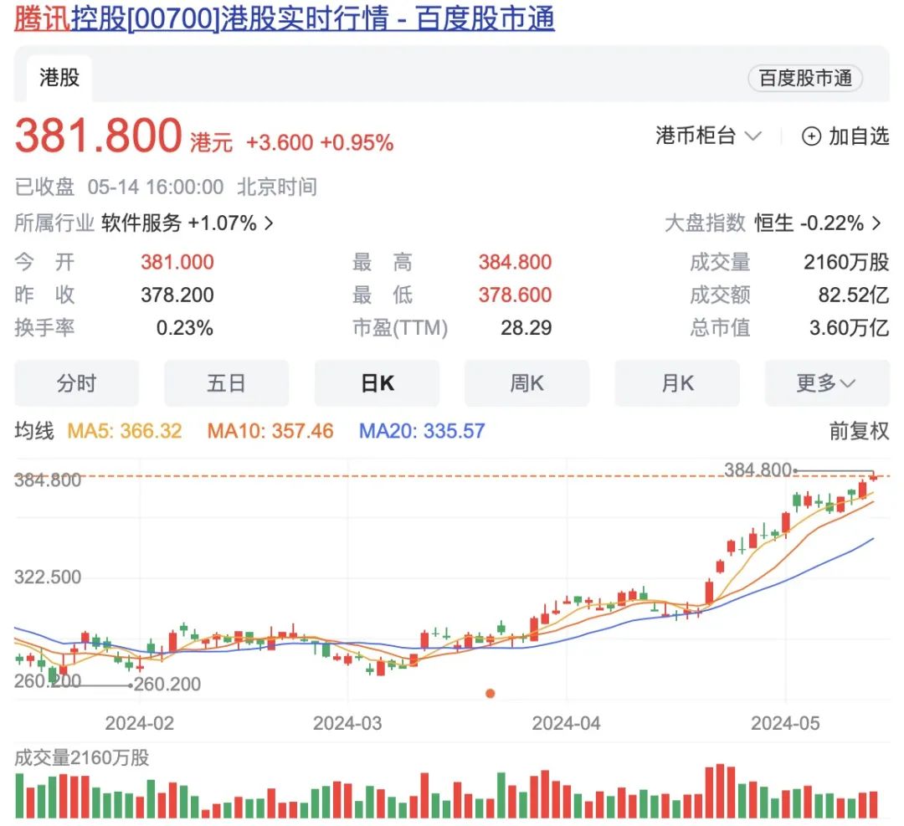Click the 381.800 current price

[x=99, y=136]
